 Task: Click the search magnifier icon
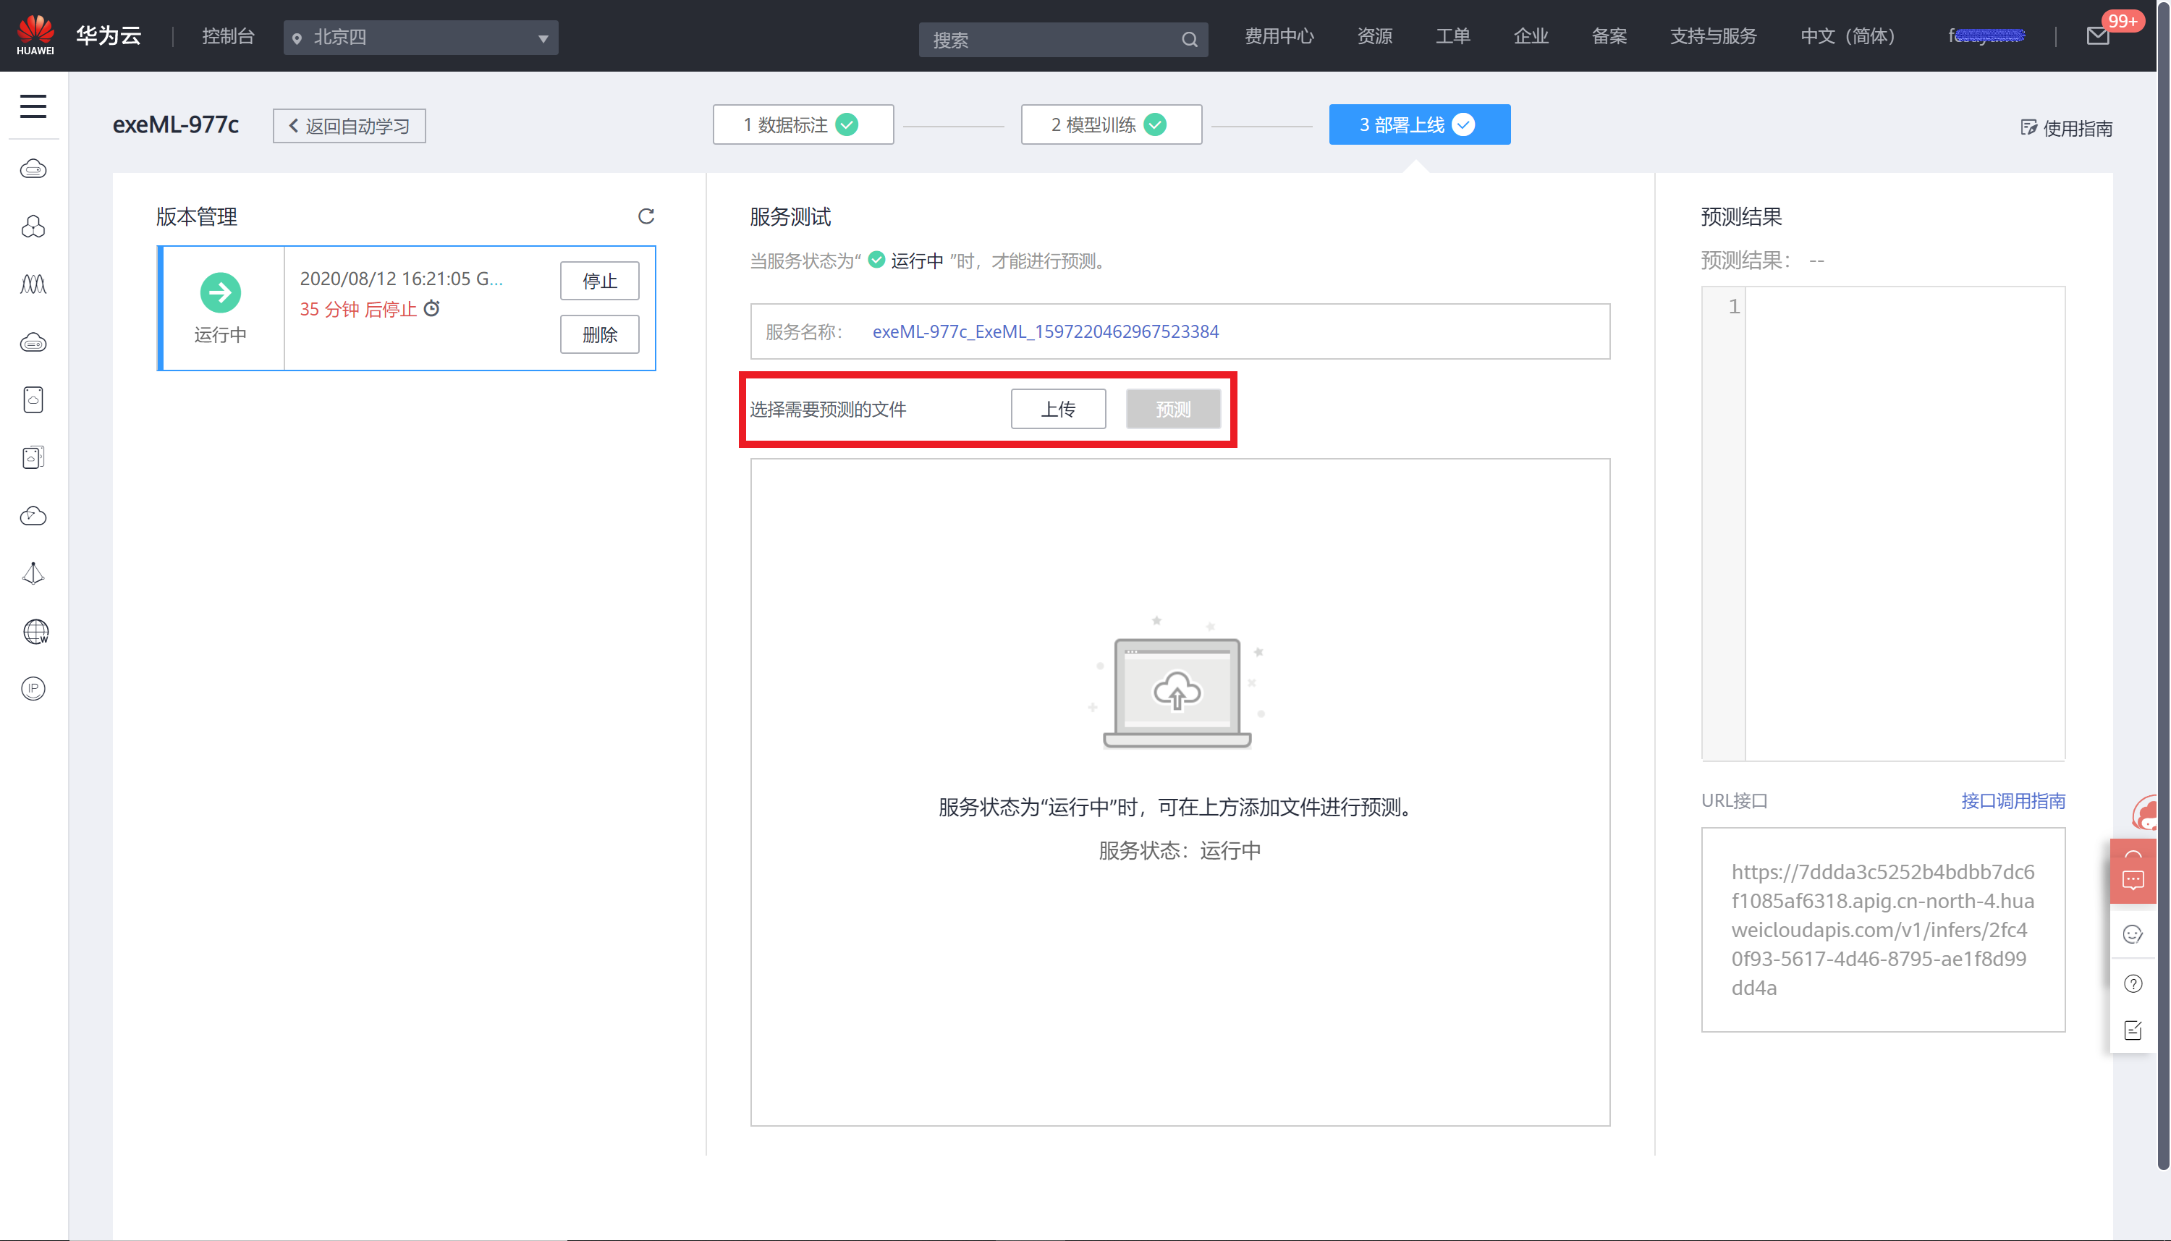click(x=1189, y=39)
